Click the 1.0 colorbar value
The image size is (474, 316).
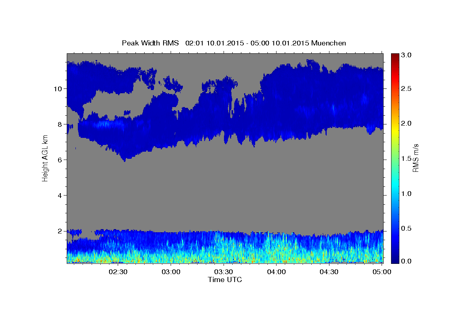407,194
